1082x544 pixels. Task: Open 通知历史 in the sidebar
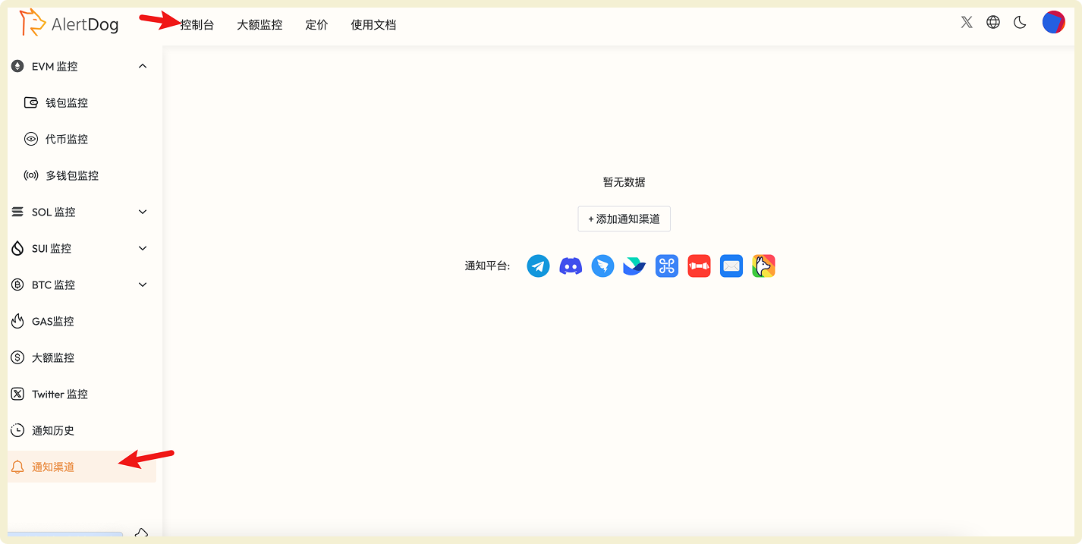pos(56,430)
